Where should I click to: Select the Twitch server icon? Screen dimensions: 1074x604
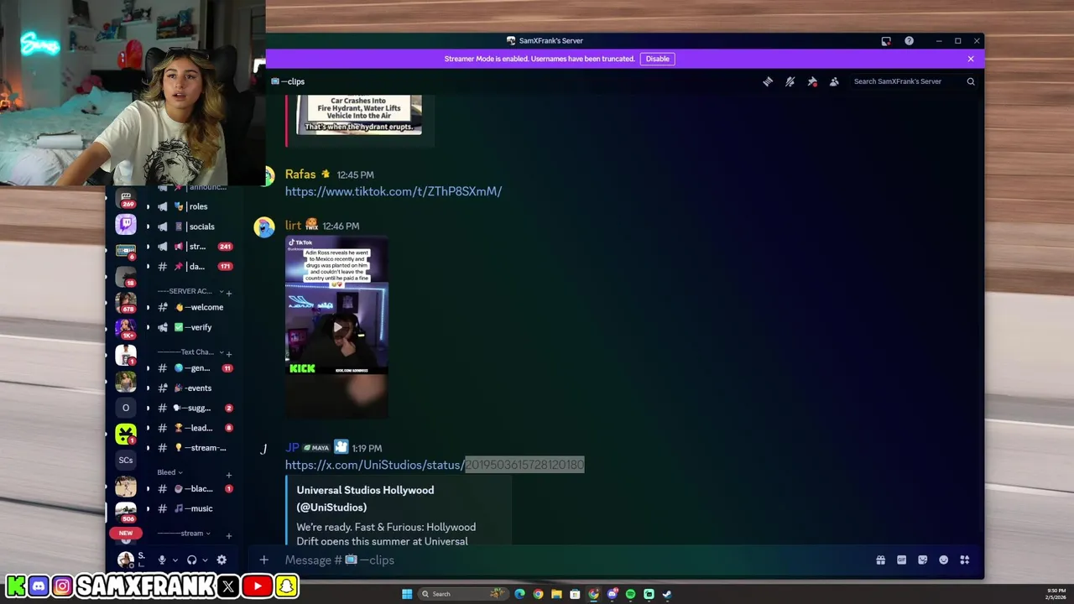pos(126,223)
